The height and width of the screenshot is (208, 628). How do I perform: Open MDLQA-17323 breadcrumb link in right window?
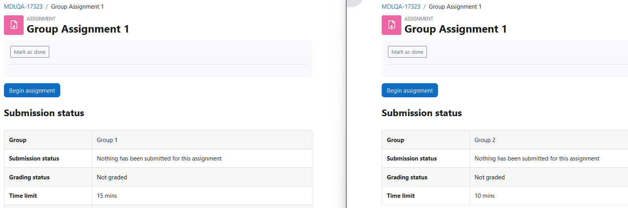tap(401, 7)
